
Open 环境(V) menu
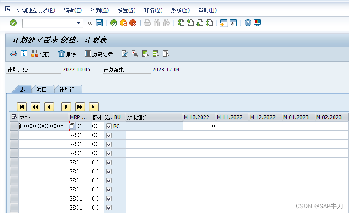(x=153, y=10)
